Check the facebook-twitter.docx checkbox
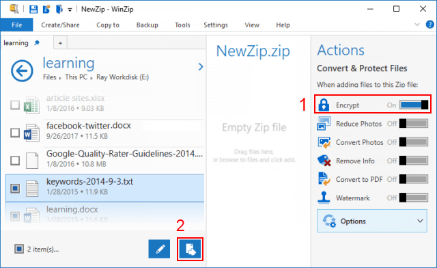This screenshot has height=268, width=437. pyautogui.click(x=15, y=133)
